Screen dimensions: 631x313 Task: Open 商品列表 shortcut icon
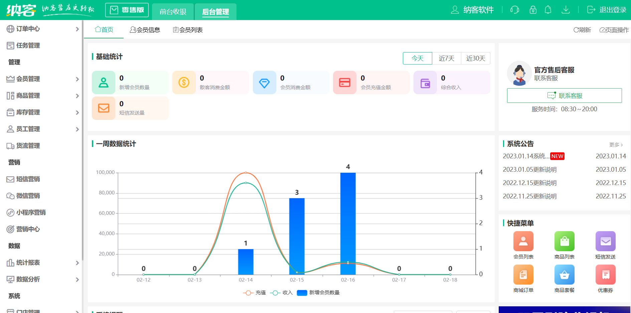coord(564,241)
